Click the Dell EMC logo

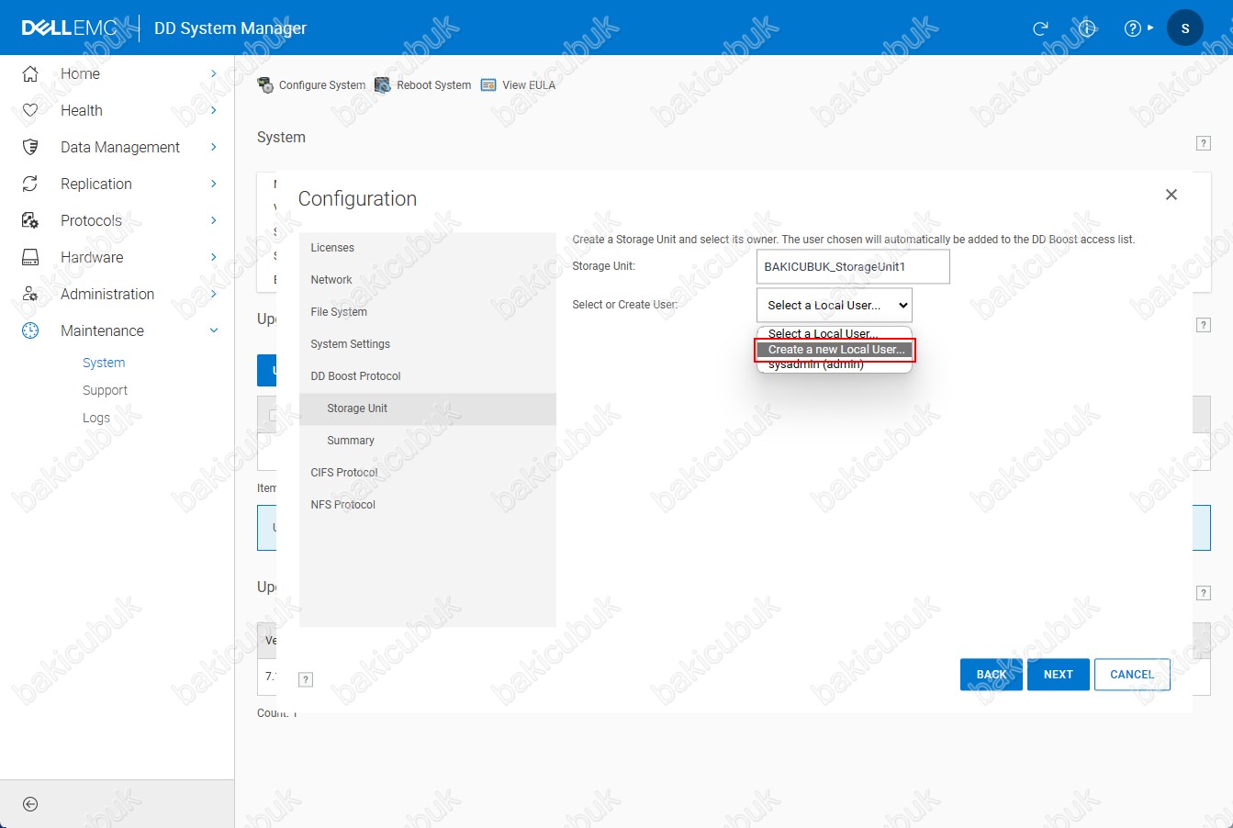[70, 28]
